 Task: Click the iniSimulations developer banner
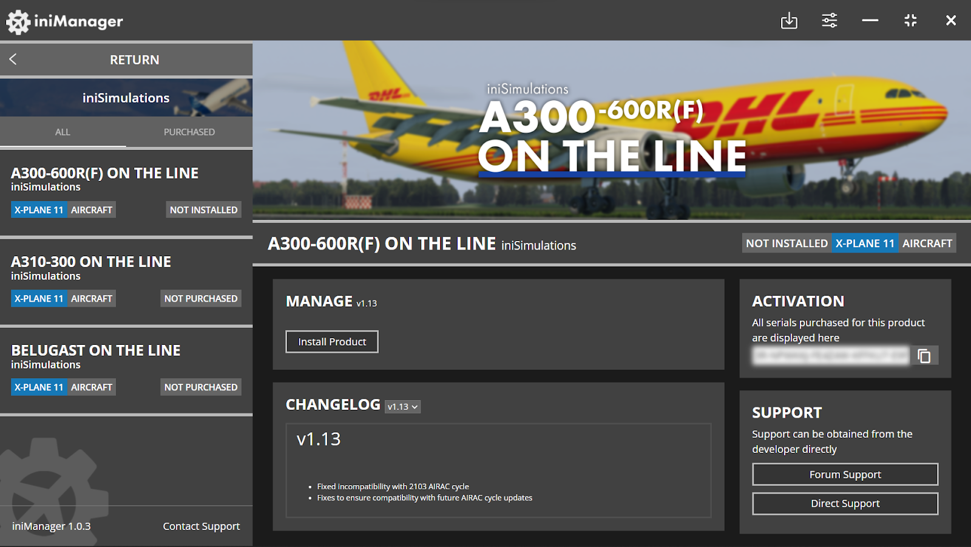(126, 98)
